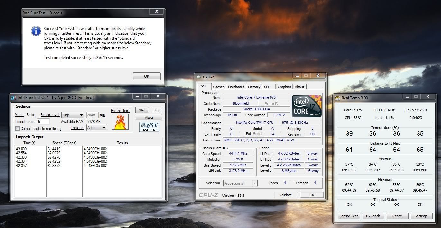Click the About button in IntelBurnTest
Image resolution: width=441 pixels, height=228 pixels.
point(149,118)
